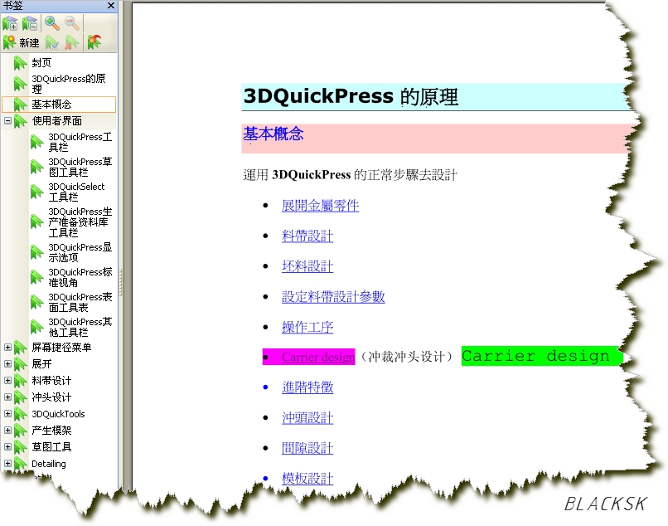Expand the 3DQuickTools tree node

pyautogui.click(x=7, y=414)
